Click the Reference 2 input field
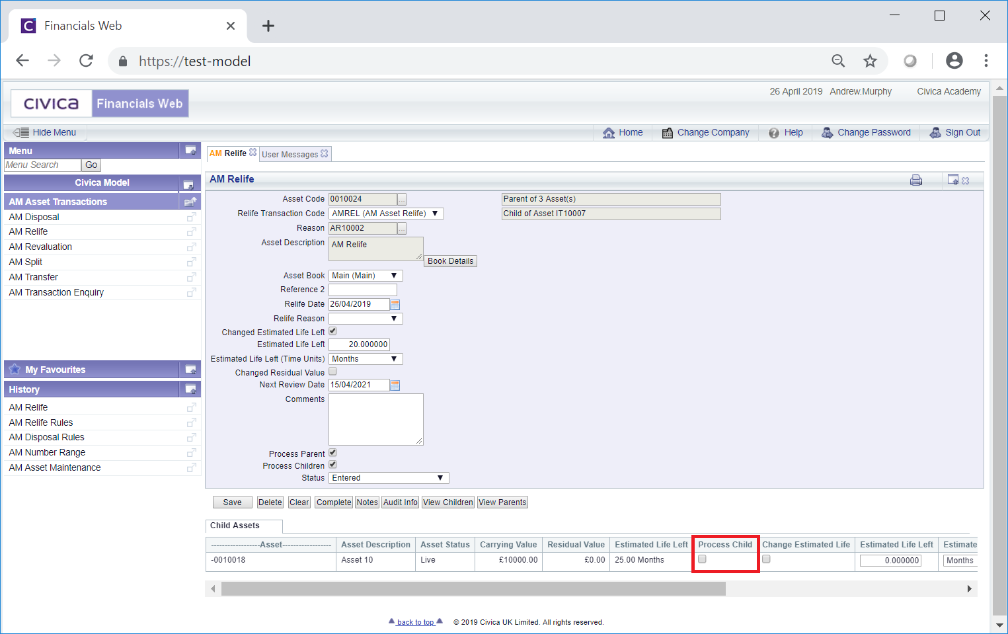The height and width of the screenshot is (634, 1008). pyautogui.click(x=362, y=290)
